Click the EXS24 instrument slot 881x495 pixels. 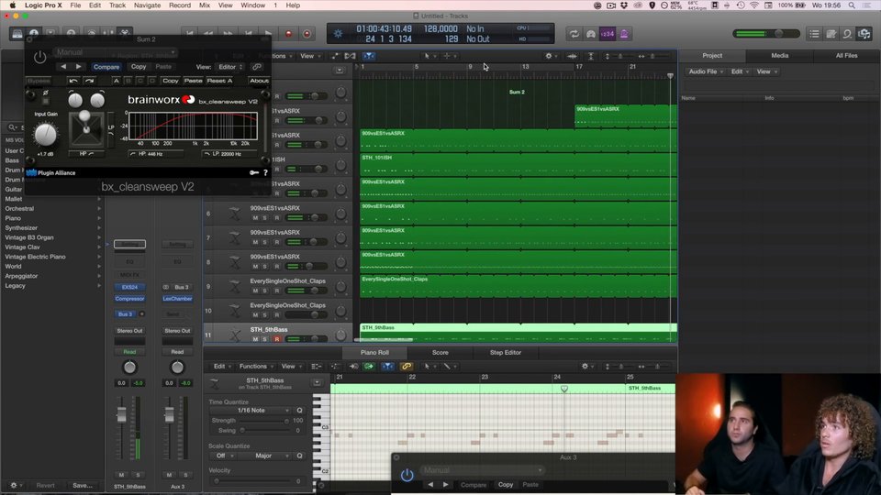coord(129,287)
